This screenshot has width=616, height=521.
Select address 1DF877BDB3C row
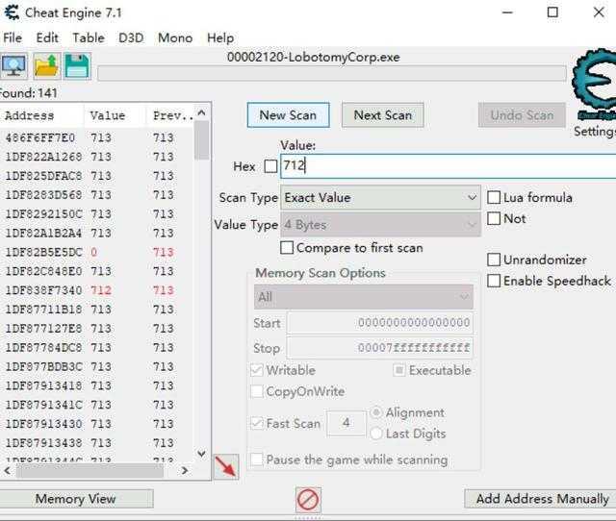pos(96,366)
